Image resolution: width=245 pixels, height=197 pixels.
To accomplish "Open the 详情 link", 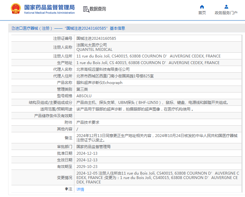I will [x=80, y=189].
